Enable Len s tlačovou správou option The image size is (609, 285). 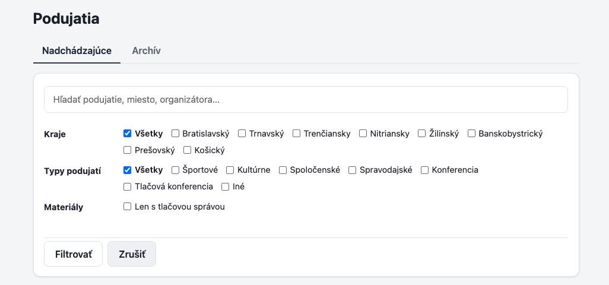[127, 207]
